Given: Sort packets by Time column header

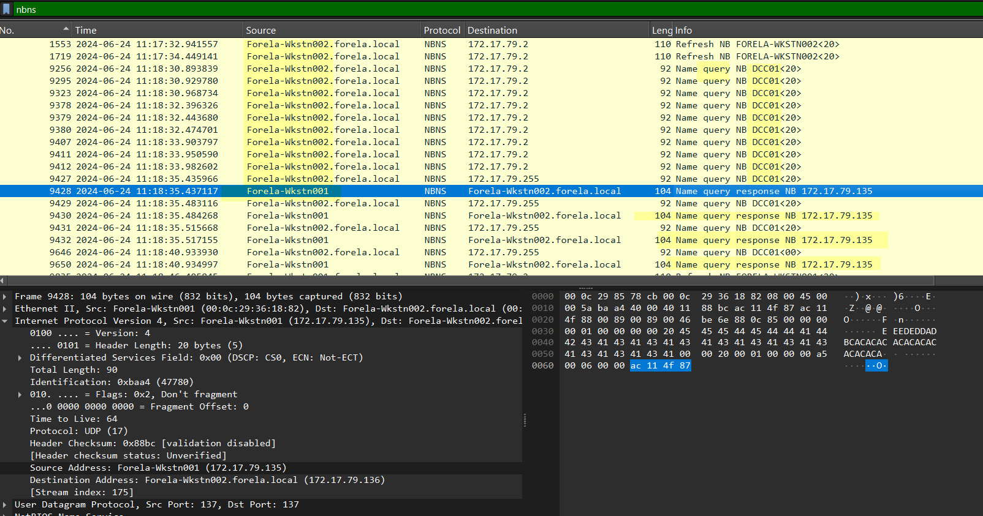Looking at the screenshot, I should coord(86,30).
